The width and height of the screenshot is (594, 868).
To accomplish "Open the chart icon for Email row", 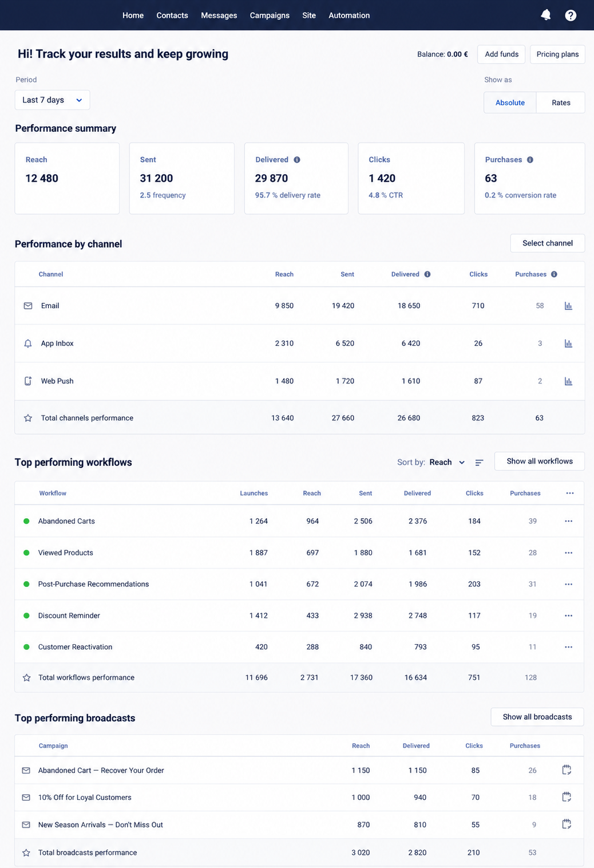I will point(568,306).
